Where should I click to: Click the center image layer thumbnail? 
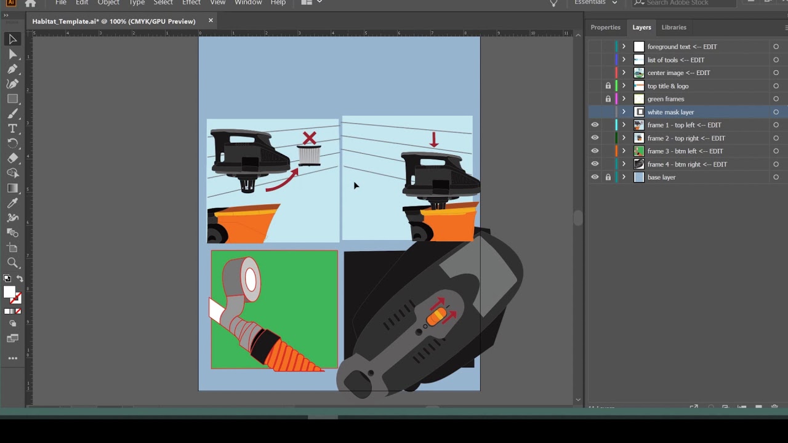639,73
